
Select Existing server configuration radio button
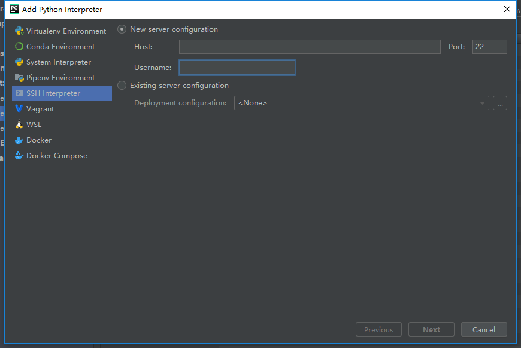(122, 86)
